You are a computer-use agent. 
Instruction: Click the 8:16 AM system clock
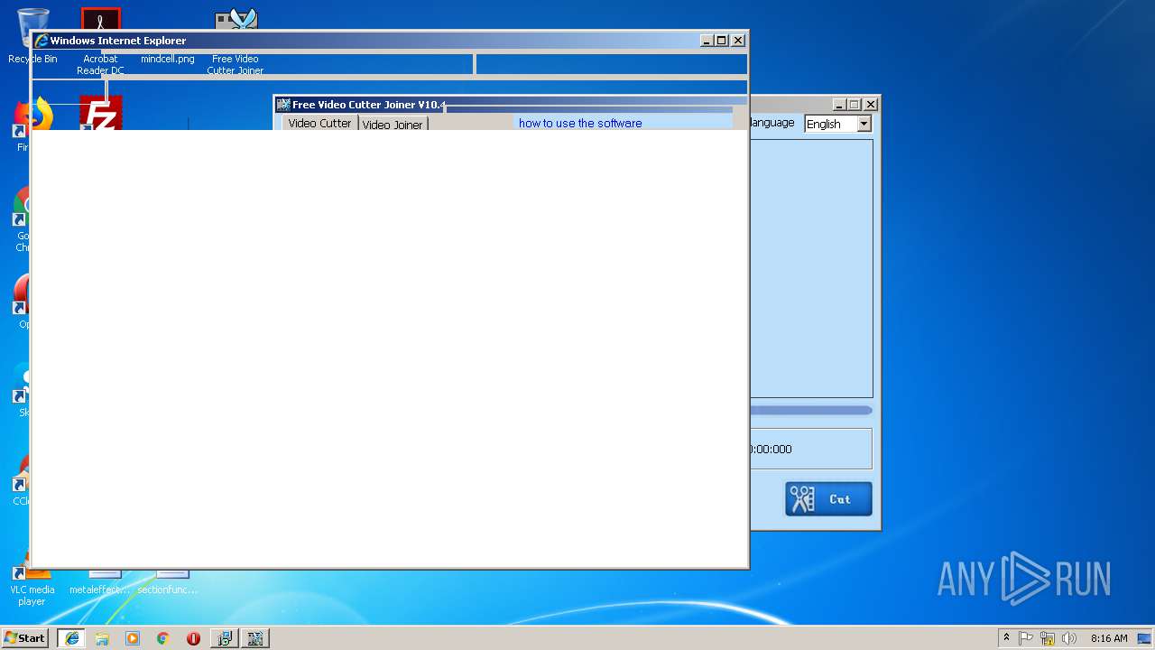pyautogui.click(x=1109, y=638)
